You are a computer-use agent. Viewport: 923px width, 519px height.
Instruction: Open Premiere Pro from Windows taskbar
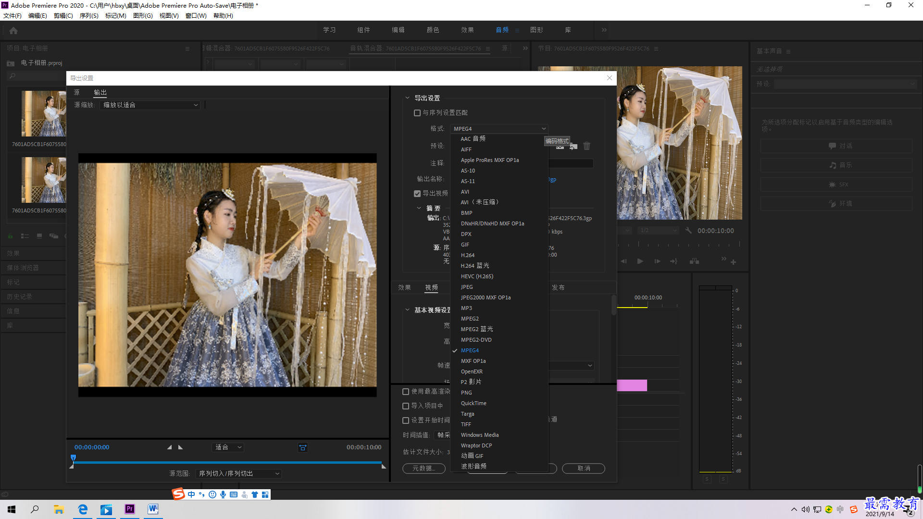click(x=130, y=509)
